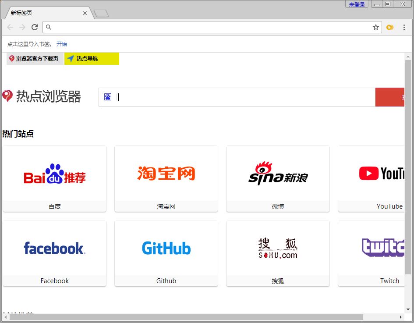Click the back navigation arrow
Image resolution: width=414 pixels, height=323 pixels.
(x=10, y=27)
